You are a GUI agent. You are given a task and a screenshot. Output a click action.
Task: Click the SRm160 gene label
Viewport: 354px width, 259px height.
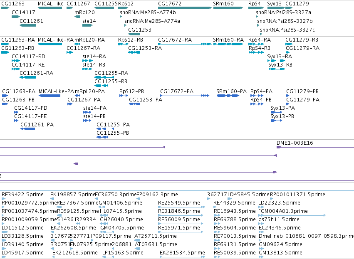(x=223, y=4)
